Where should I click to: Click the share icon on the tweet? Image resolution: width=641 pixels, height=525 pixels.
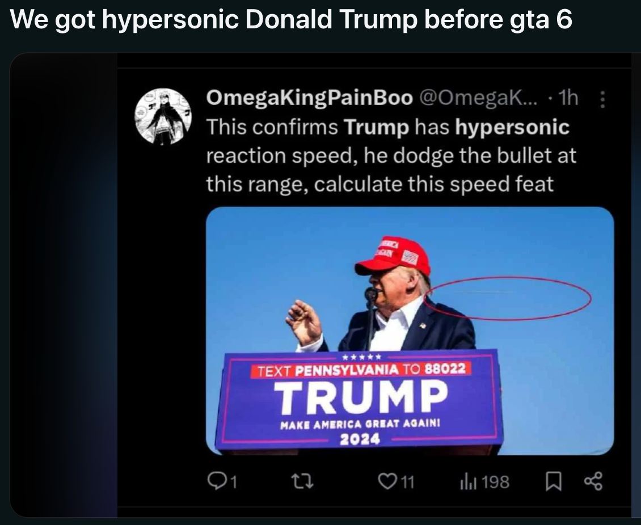pos(593,481)
